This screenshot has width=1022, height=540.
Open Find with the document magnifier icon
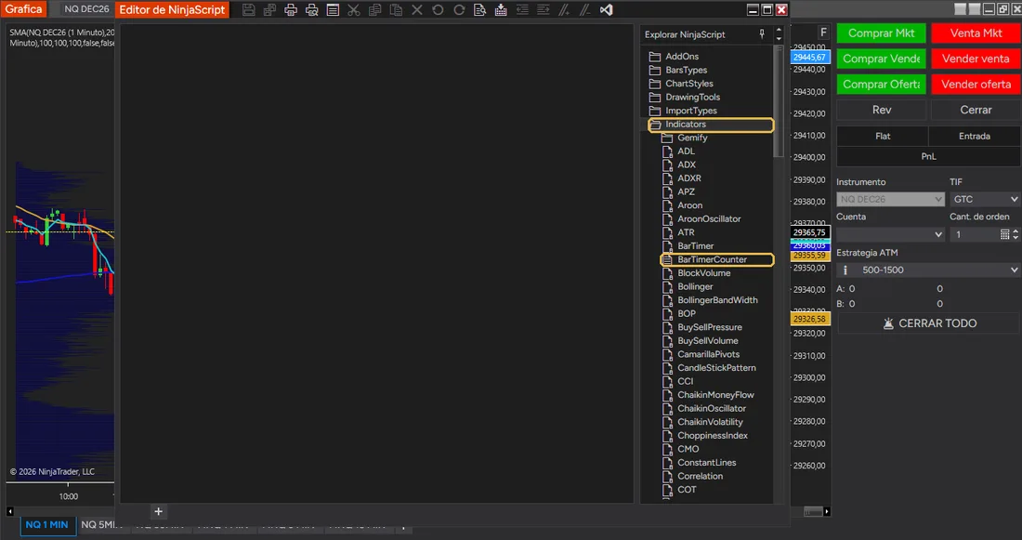coord(479,10)
